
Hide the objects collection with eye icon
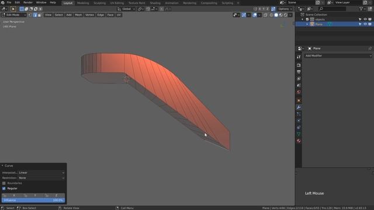click(365, 19)
